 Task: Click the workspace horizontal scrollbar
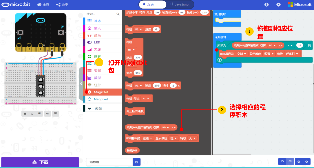232,154
